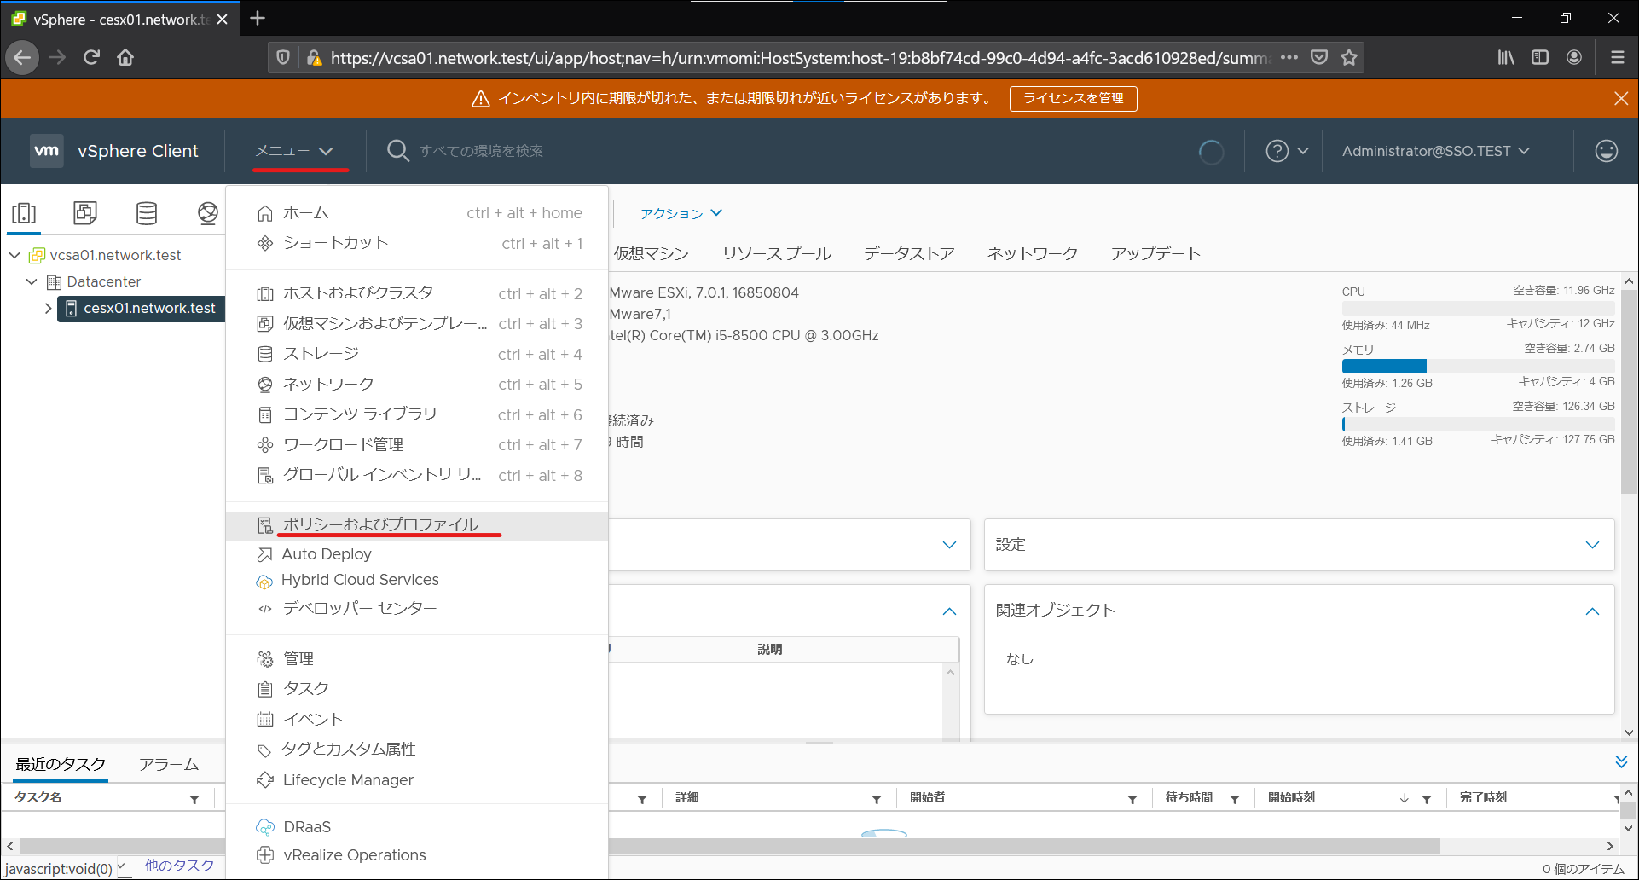
Task: Expand the 設定 panel chevron
Action: coord(1592,545)
